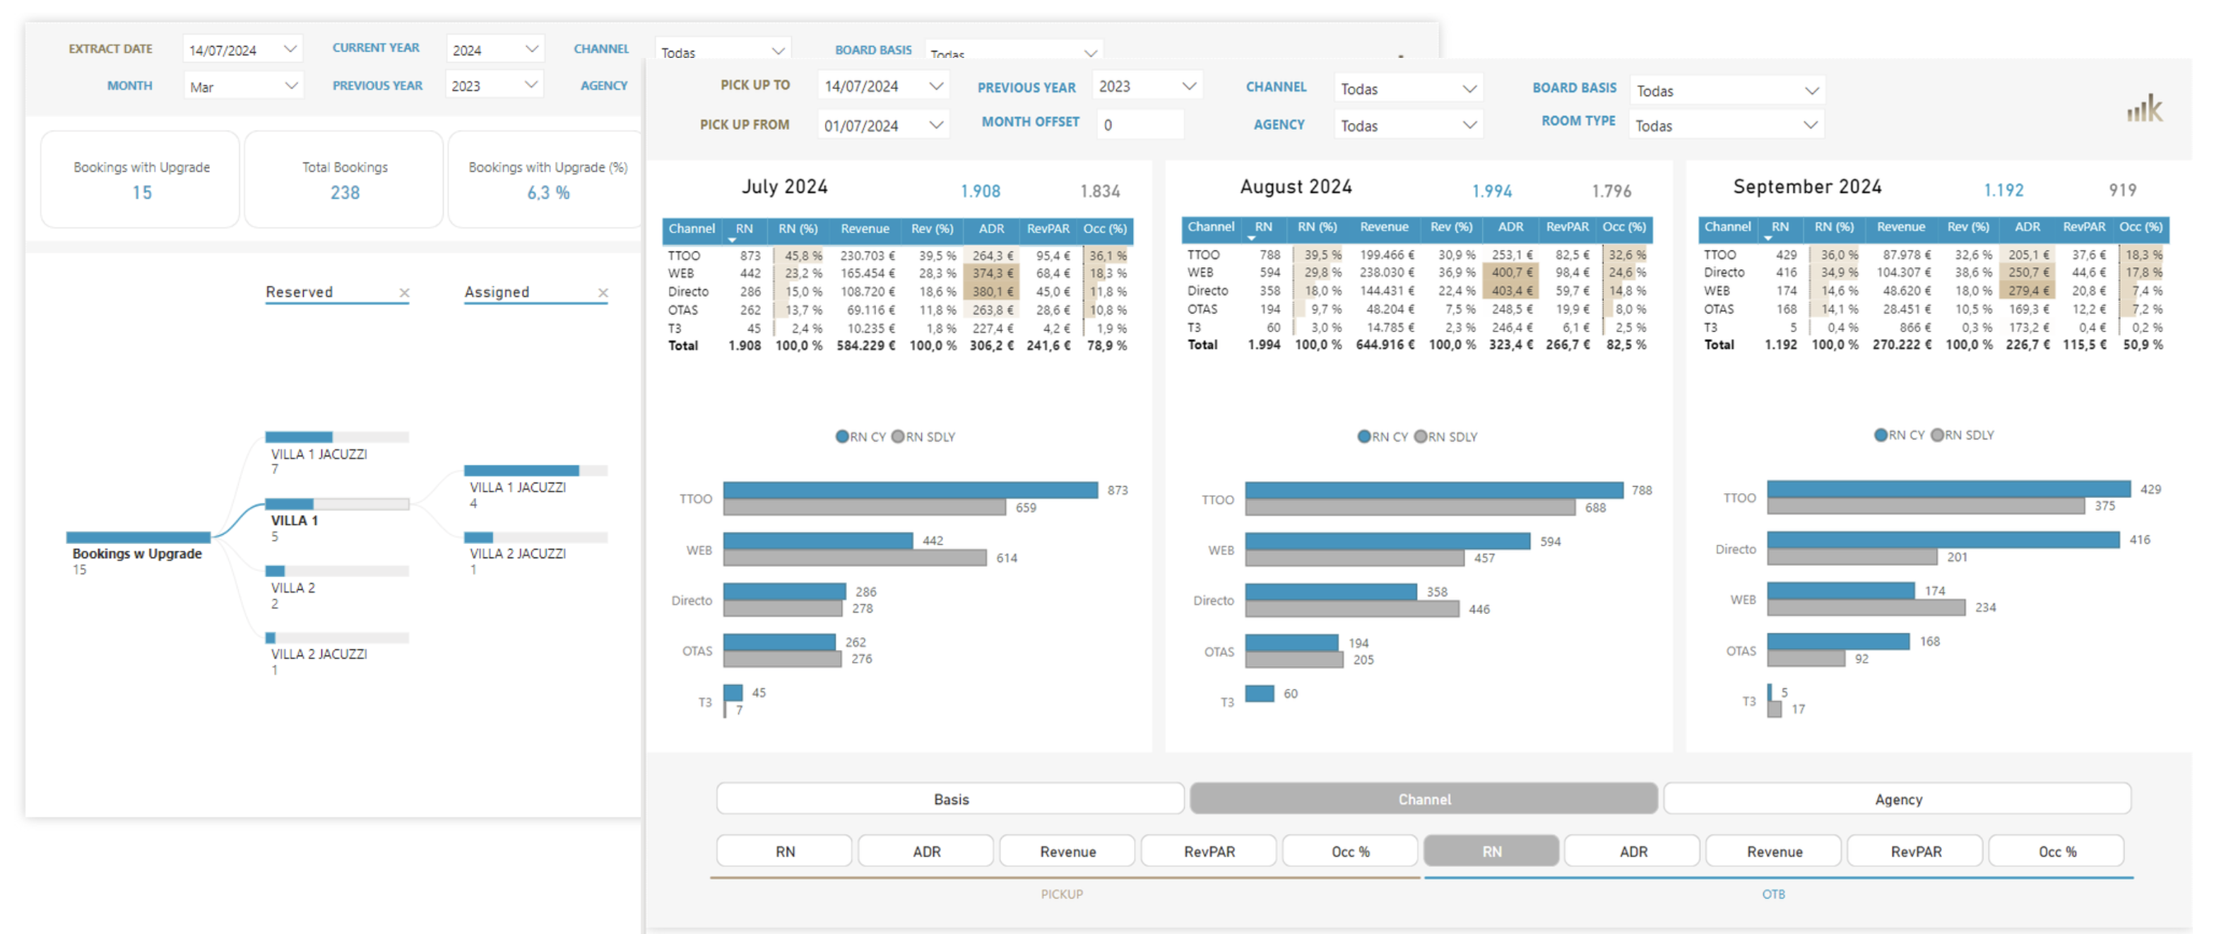The width and height of the screenshot is (2214, 934).
Task: Click the Total Bookings 238 card
Action: click(345, 179)
